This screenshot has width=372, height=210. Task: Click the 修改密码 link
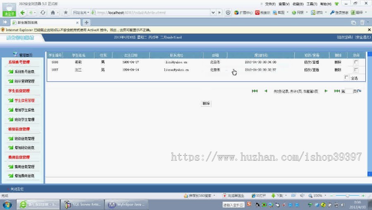(x=345, y=37)
